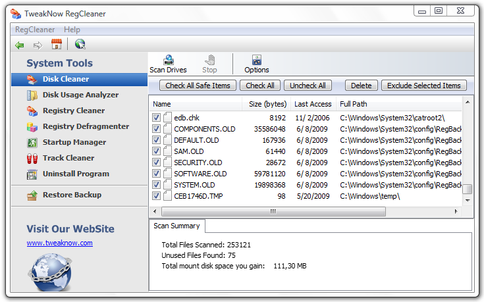This screenshot has width=484, height=302.
Task: Click the Registry Defragmenter icon
Action: (x=32, y=127)
